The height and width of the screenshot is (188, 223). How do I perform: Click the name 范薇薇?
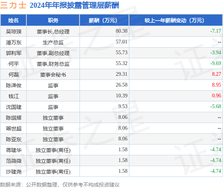pyautogui.click(x=14, y=161)
